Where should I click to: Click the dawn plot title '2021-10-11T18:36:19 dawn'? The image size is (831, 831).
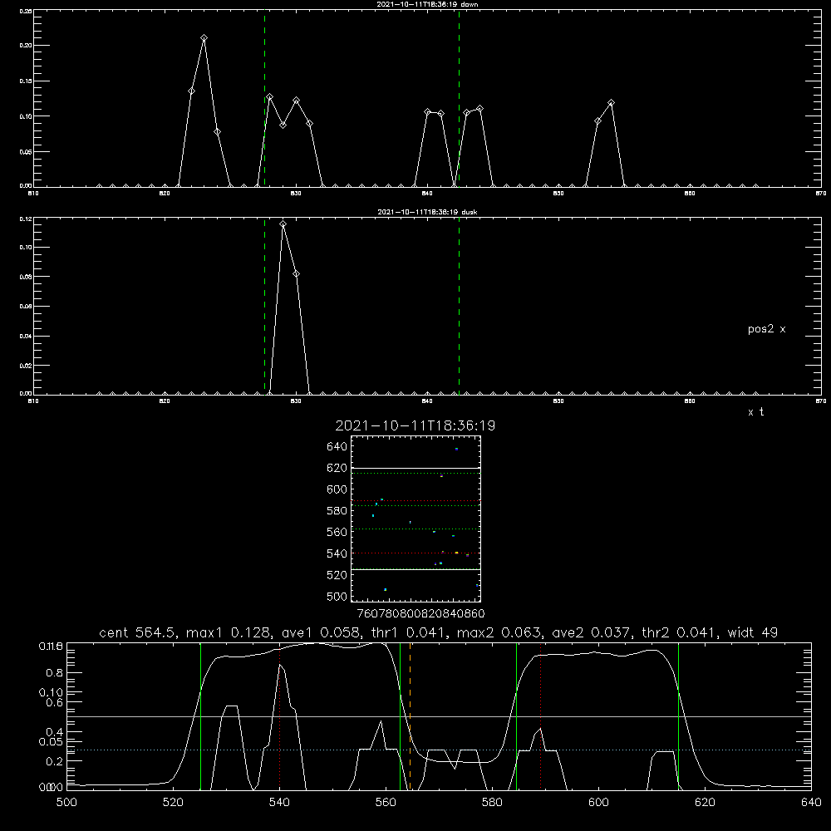click(427, 4)
